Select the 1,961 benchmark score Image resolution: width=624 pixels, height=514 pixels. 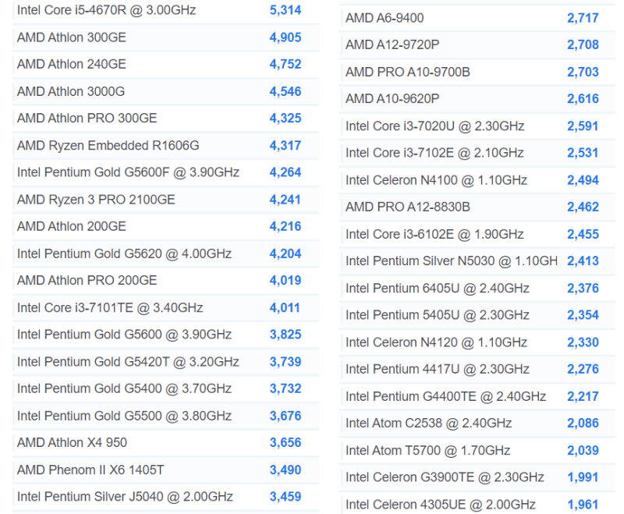point(583,505)
